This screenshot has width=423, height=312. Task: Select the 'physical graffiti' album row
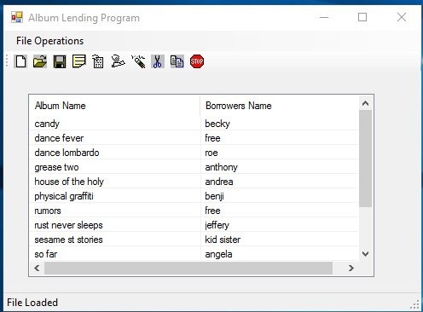[x=194, y=196]
